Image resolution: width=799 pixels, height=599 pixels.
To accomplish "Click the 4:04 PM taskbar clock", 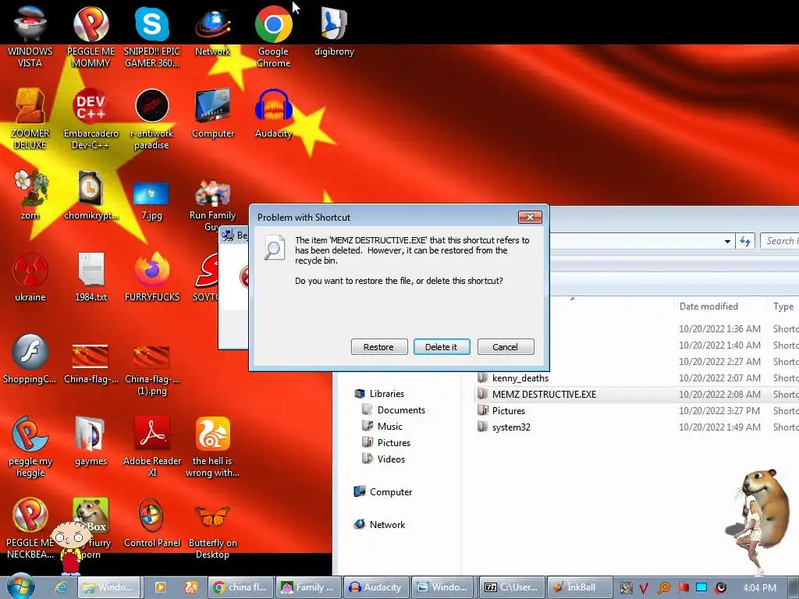I will (759, 588).
